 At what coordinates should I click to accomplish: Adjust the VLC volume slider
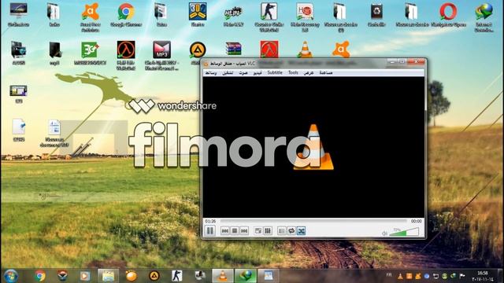(x=404, y=232)
